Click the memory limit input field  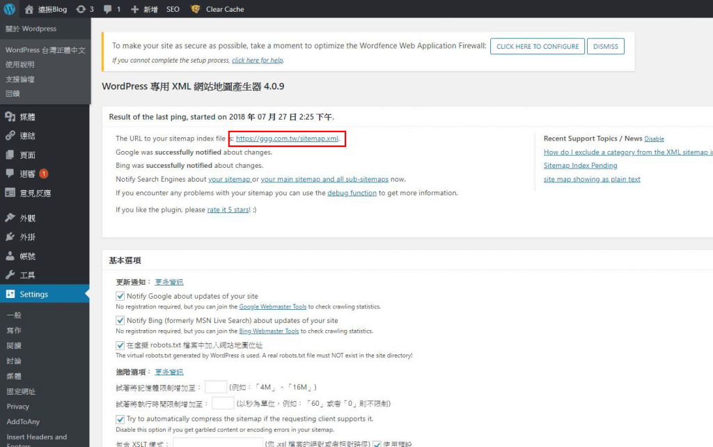[x=216, y=387]
